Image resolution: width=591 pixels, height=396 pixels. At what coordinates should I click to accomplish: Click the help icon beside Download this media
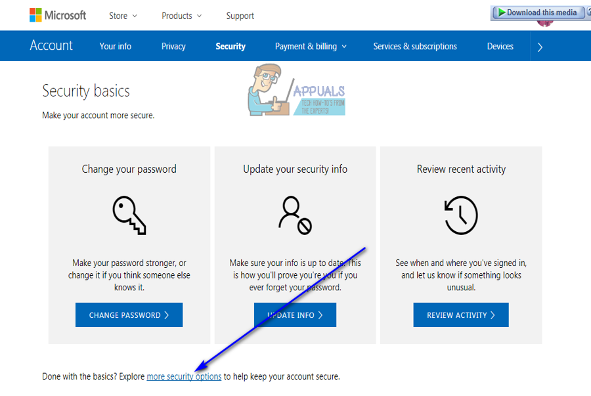click(x=587, y=12)
